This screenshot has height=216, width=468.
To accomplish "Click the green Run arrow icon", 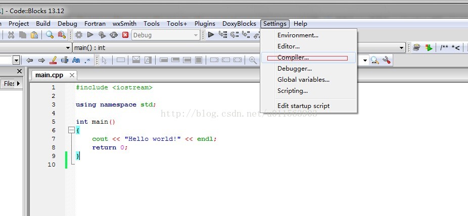I will pos(90,35).
